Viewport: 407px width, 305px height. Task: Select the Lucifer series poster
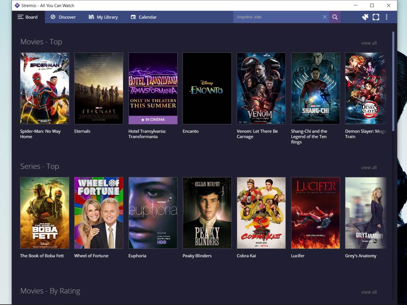(x=315, y=213)
